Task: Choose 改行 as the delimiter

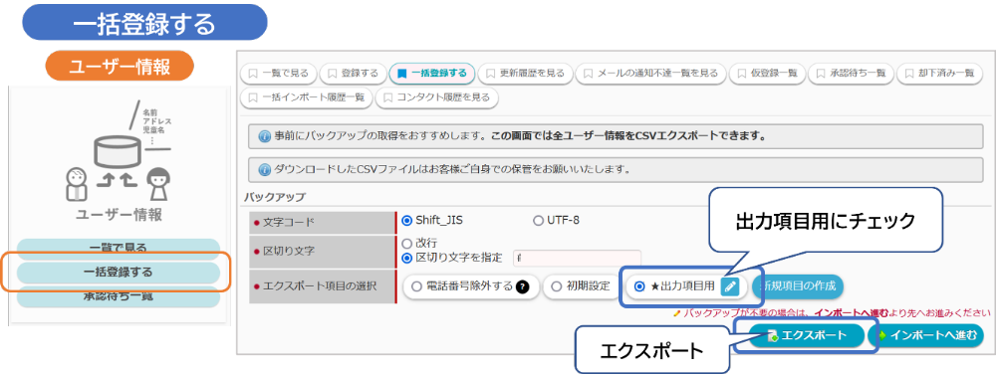Action: pyautogui.click(x=420, y=243)
